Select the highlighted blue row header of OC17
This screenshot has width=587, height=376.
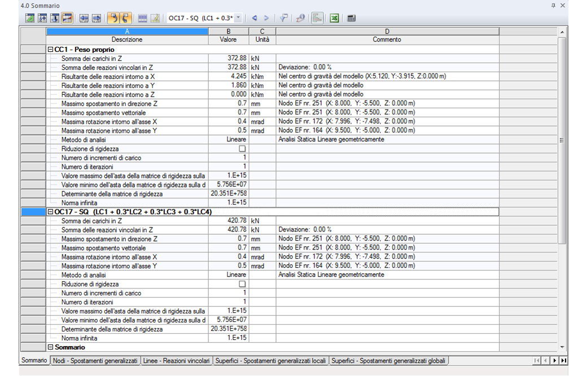point(33,212)
